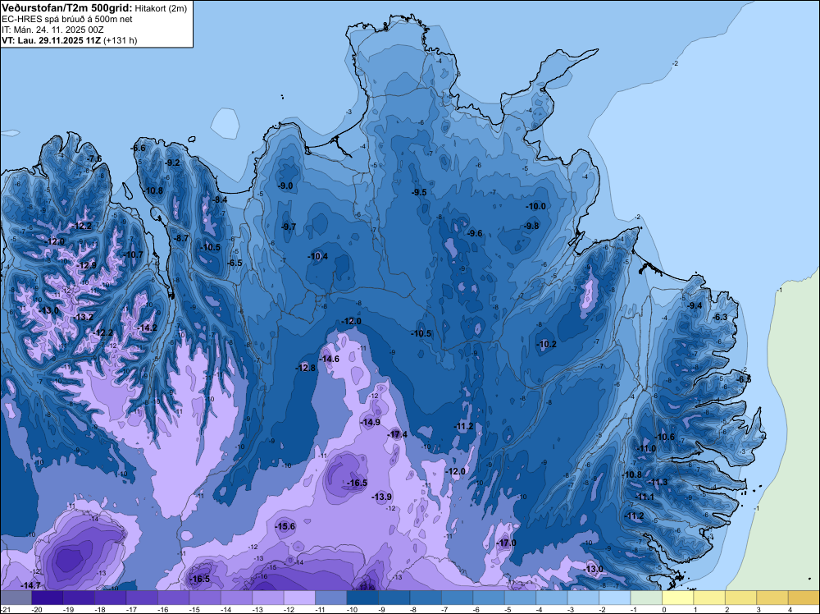Click the -9.8 temperature value

tap(531, 226)
